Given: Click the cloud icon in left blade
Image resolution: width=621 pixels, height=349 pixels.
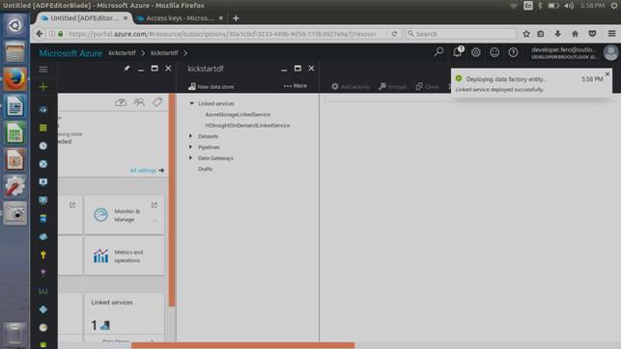Looking at the screenshot, I should 121,102.
